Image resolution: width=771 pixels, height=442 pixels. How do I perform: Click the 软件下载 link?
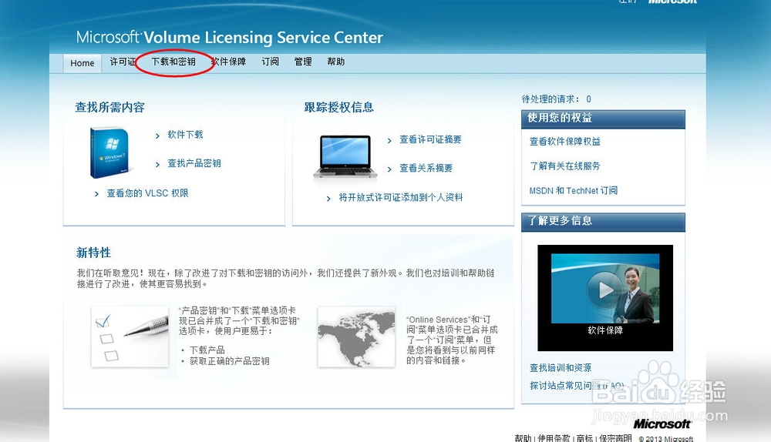pos(185,135)
